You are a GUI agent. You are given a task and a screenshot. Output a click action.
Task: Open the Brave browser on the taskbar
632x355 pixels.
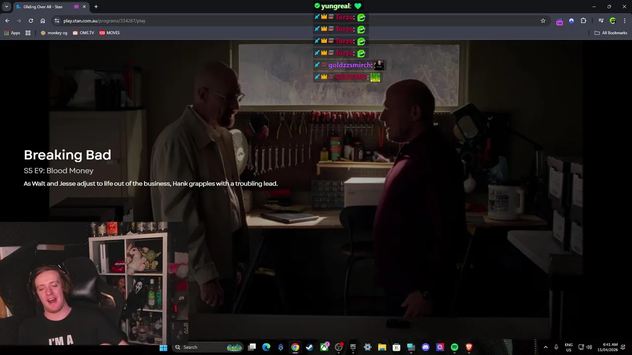tap(469, 347)
